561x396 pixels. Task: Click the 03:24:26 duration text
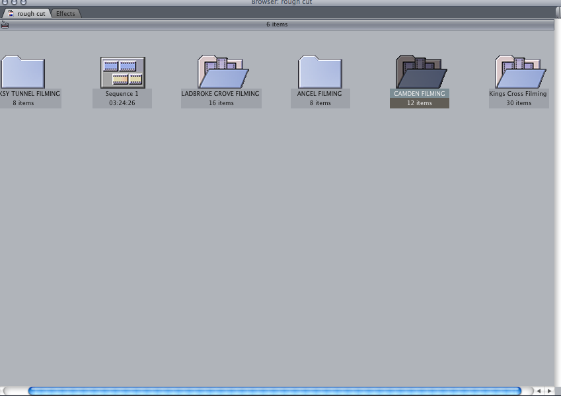(x=122, y=102)
